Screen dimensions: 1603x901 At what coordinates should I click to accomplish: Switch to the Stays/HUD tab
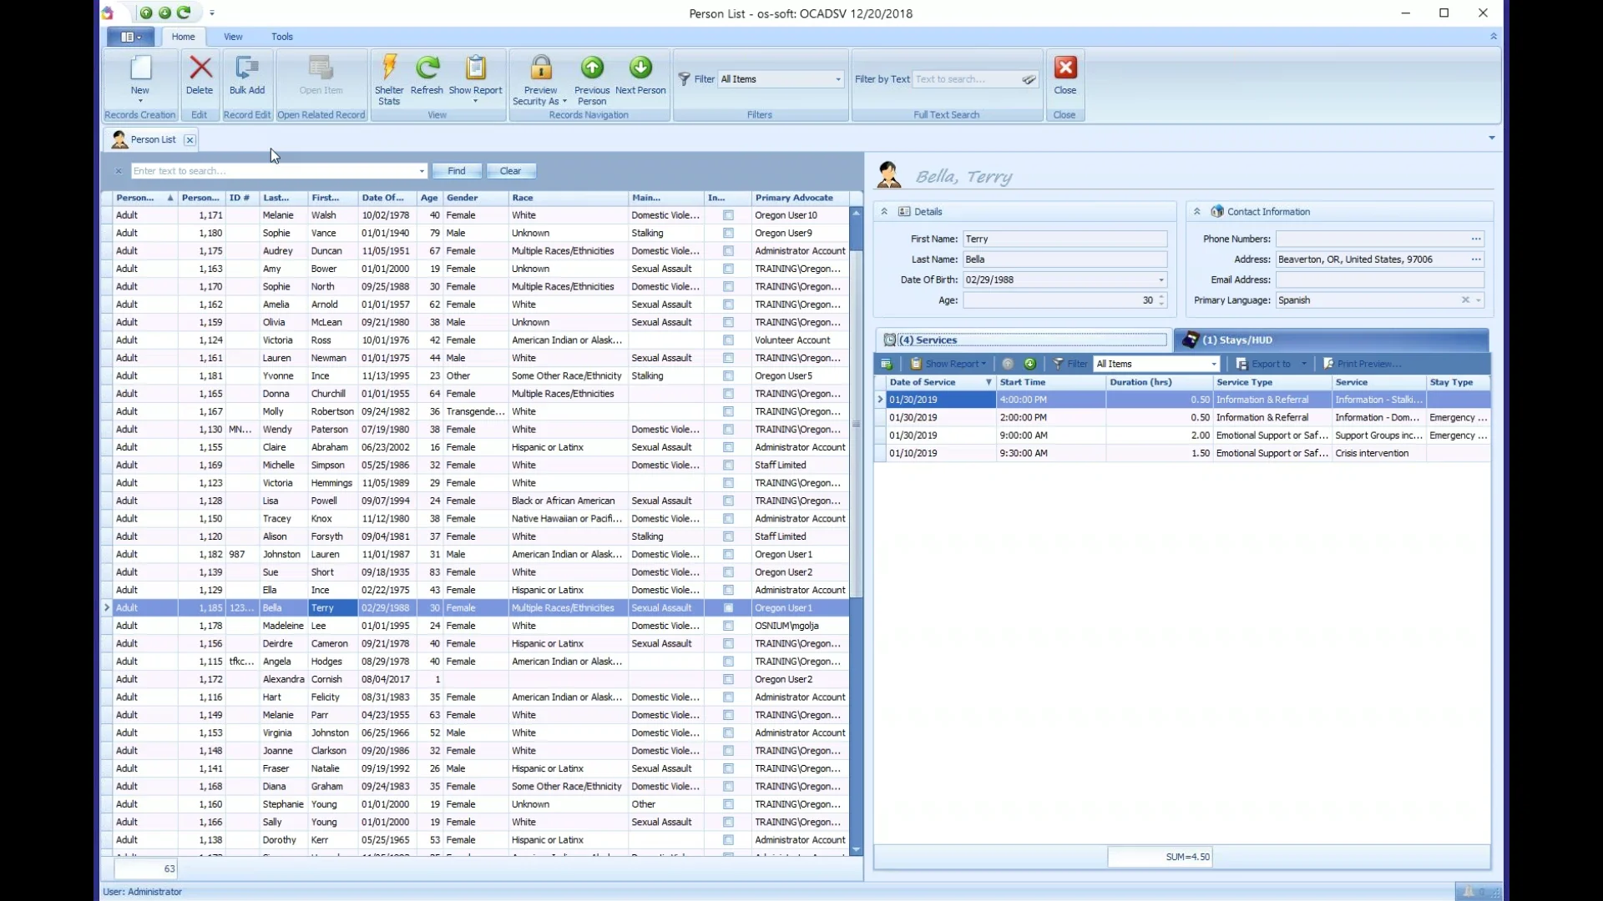[1236, 340]
